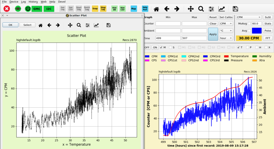
Task: Click the Apply button
Action: click(x=213, y=34)
